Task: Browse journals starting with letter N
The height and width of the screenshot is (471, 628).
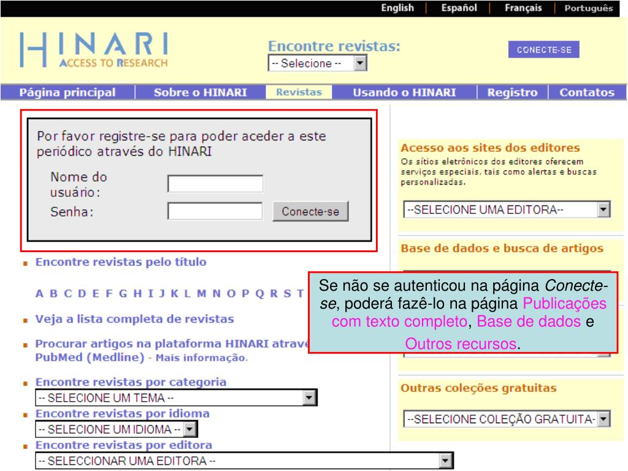Action: click(x=216, y=294)
